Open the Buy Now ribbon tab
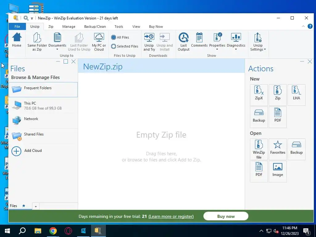The width and height of the screenshot is (316, 237). pyautogui.click(x=156, y=27)
